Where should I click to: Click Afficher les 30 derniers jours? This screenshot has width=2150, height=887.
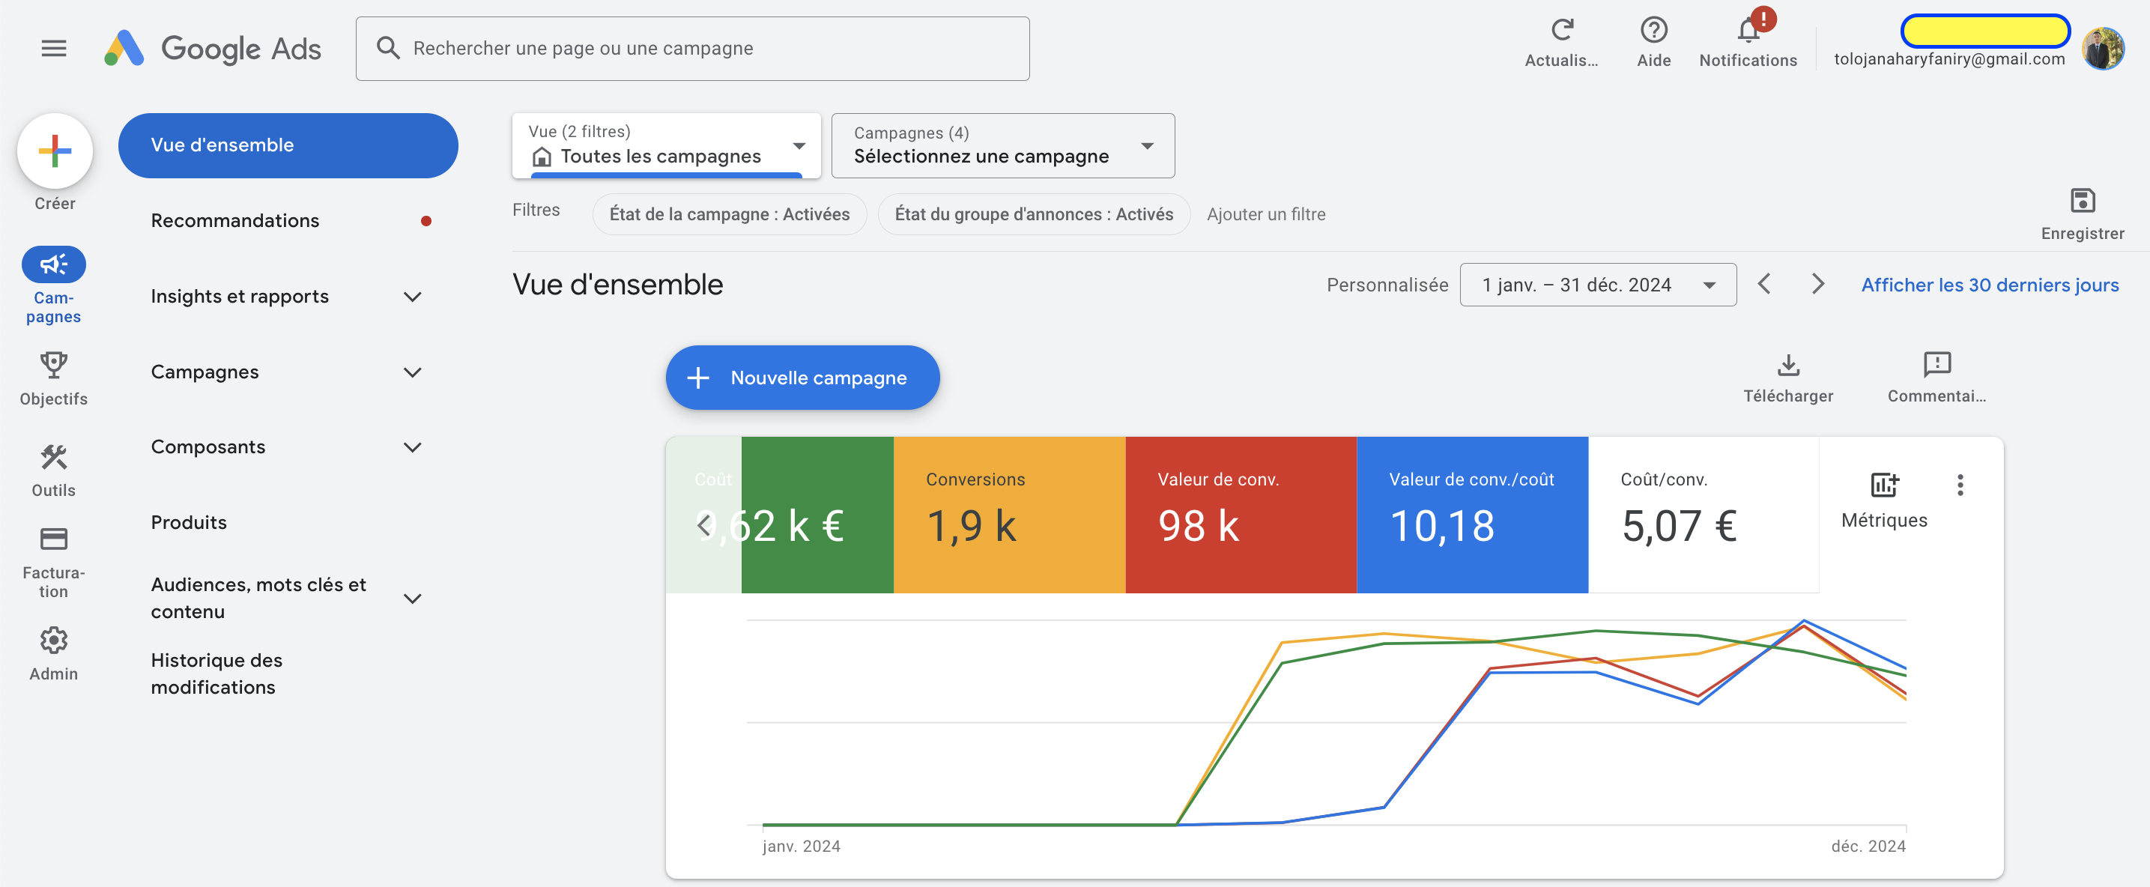coord(1989,285)
